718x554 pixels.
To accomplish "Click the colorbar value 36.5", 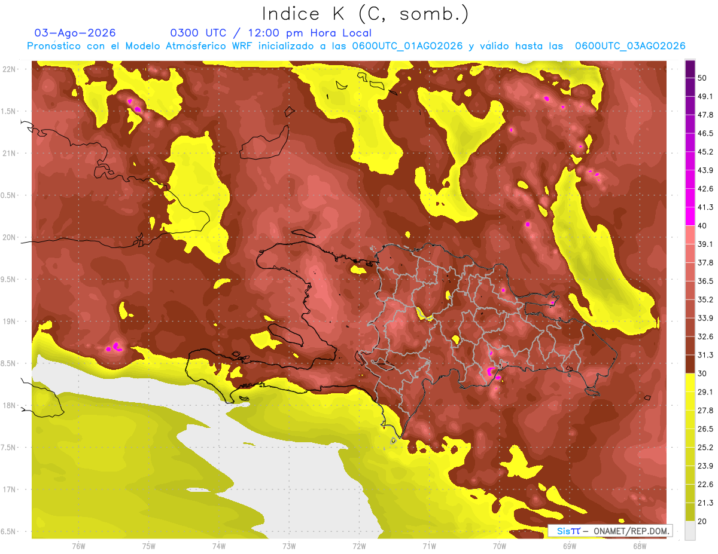I will coord(705,281).
